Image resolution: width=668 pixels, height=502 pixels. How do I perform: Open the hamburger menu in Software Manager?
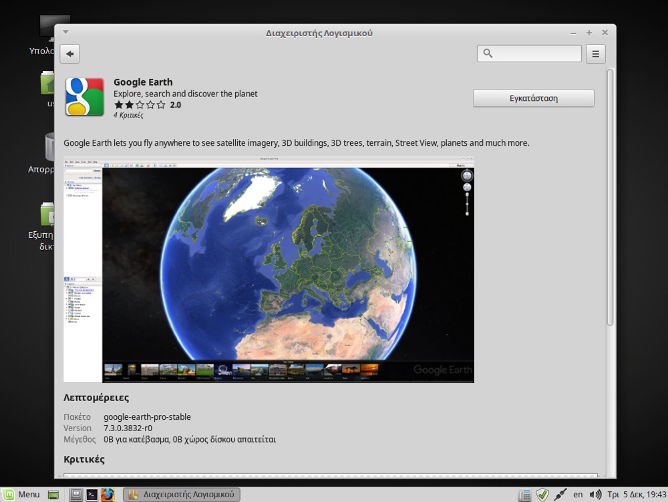pyautogui.click(x=596, y=53)
